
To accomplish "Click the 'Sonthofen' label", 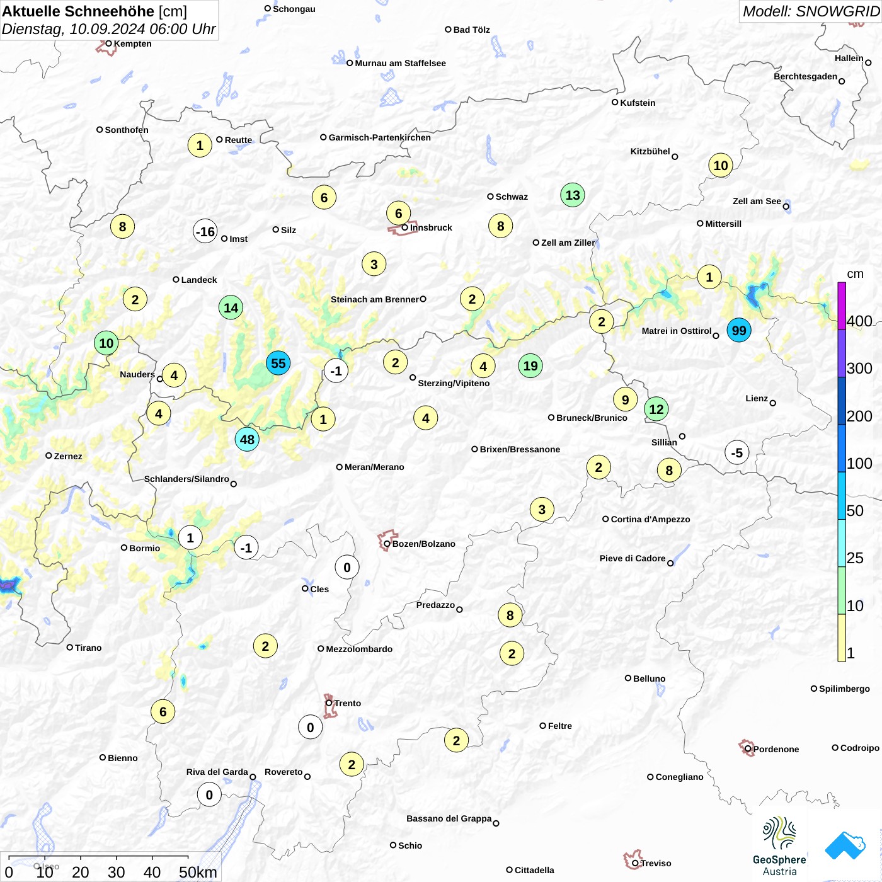I will pos(127,130).
